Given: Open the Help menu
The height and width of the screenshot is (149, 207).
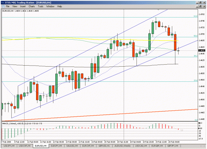Looking at the screenshot, I should 60,6.
